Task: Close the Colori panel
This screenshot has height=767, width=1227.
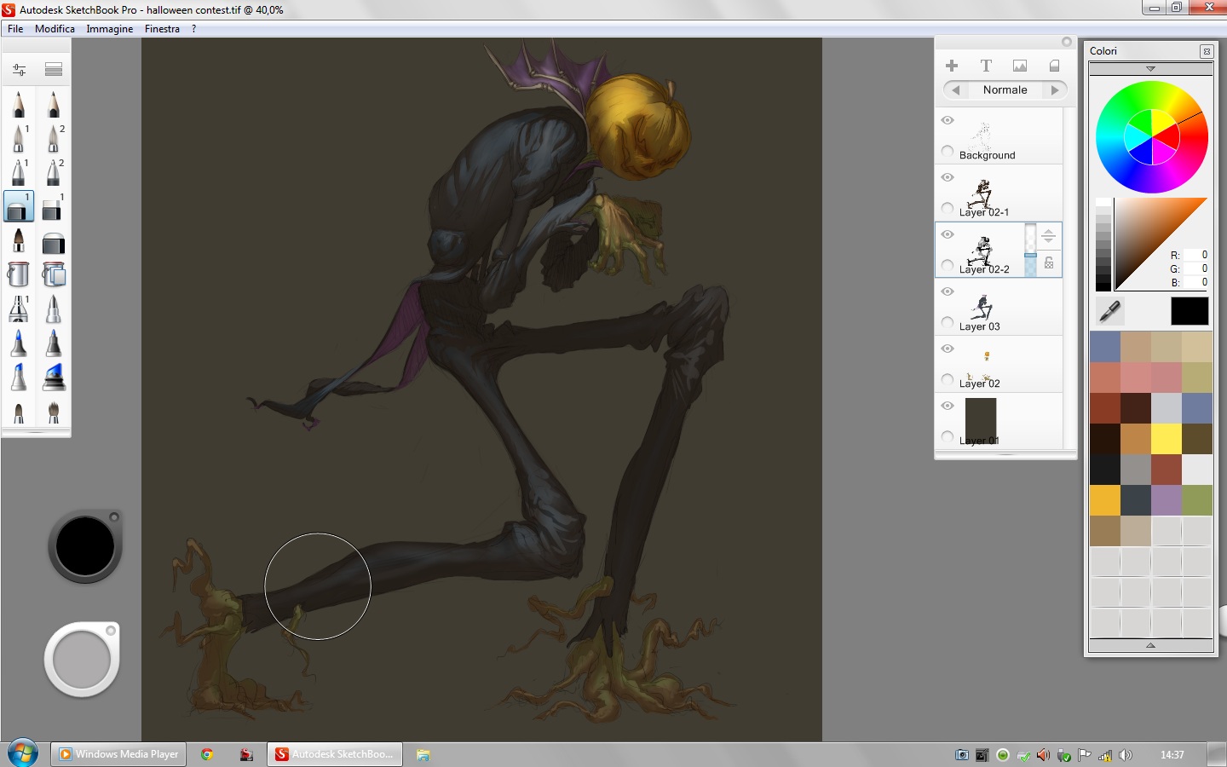Action: click(1207, 51)
